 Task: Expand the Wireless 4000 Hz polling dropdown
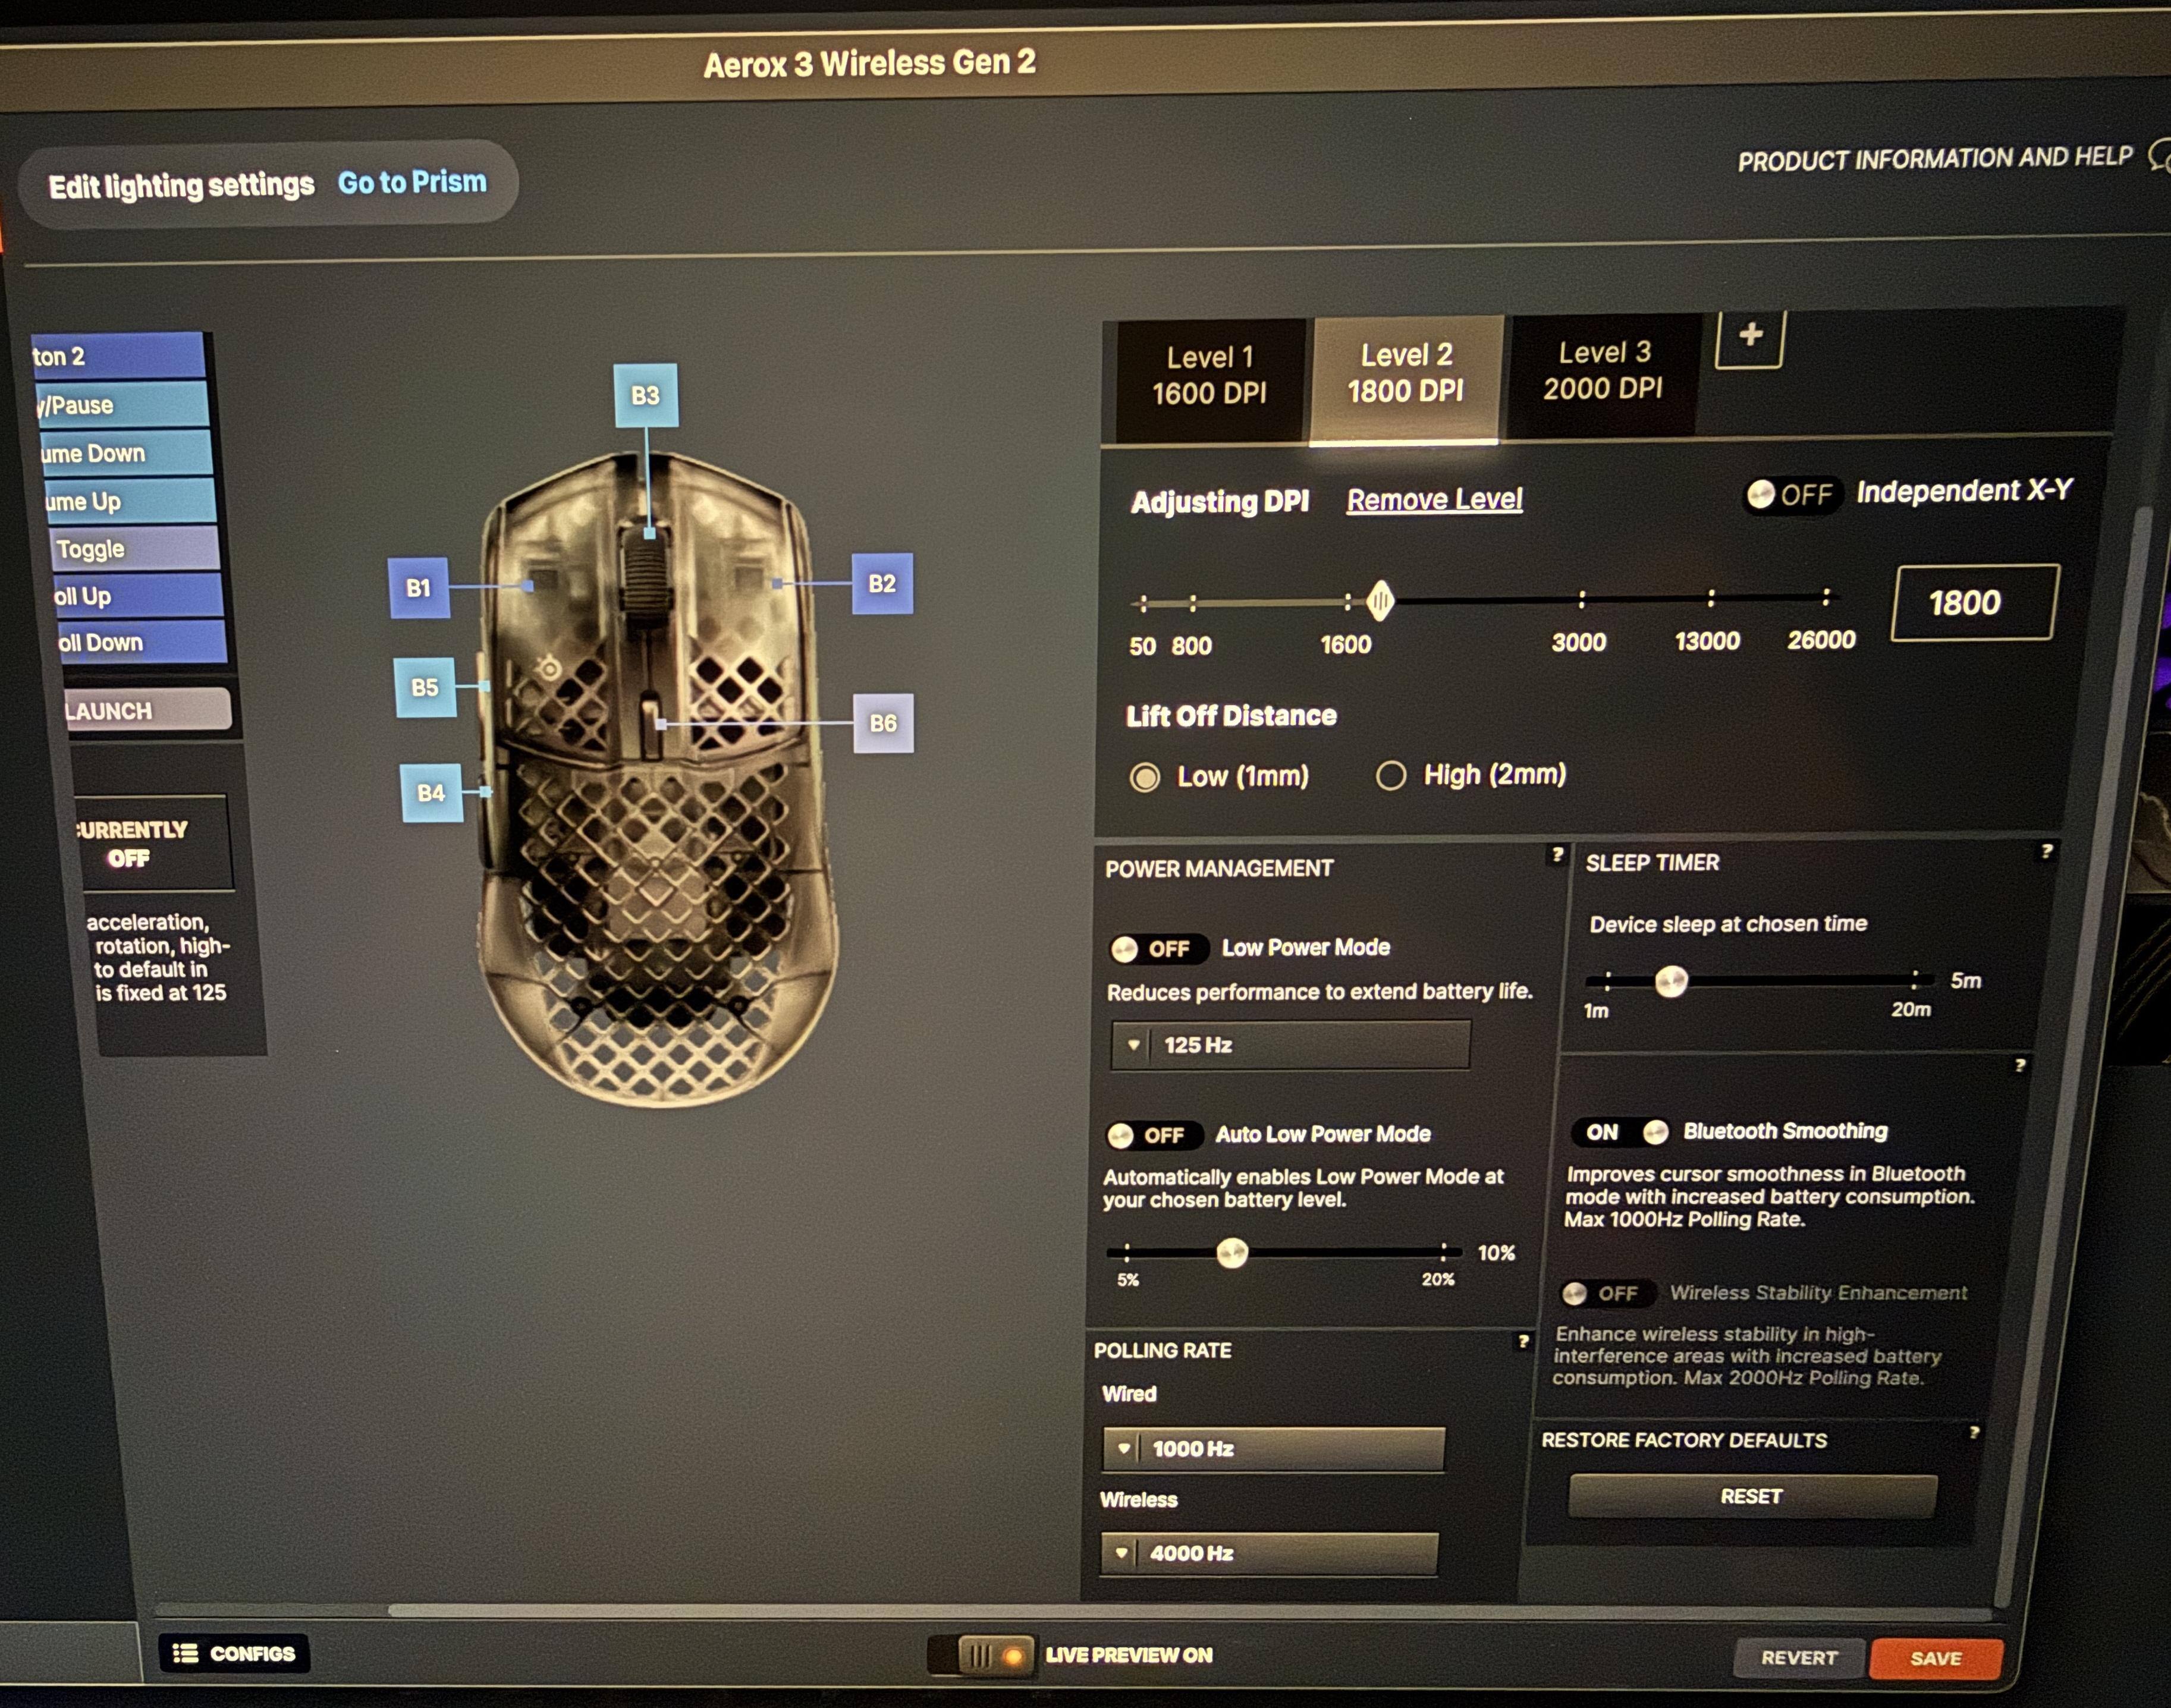click(x=1268, y=1553)
